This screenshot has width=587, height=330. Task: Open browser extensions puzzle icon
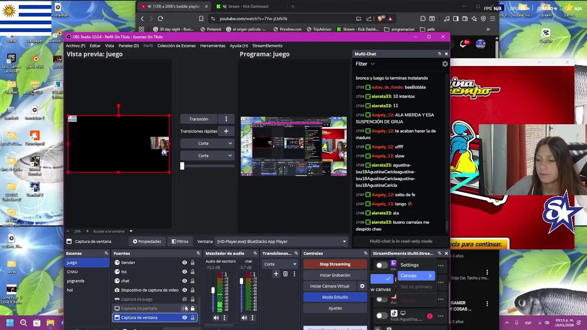point(422,18)
